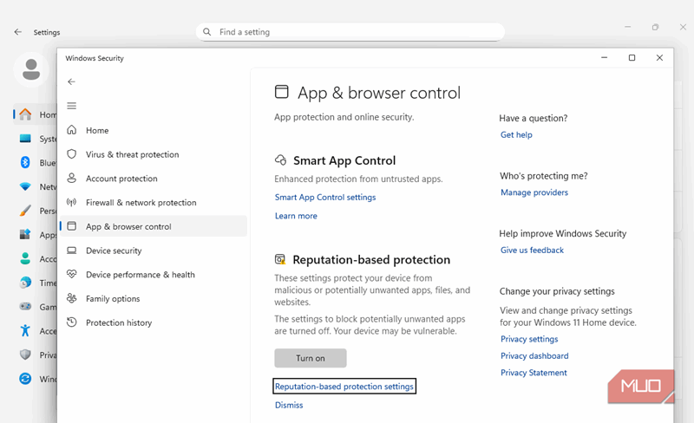Click the Find a setting search box
Viewport: 694px width, 423px height.
(350, 32)
